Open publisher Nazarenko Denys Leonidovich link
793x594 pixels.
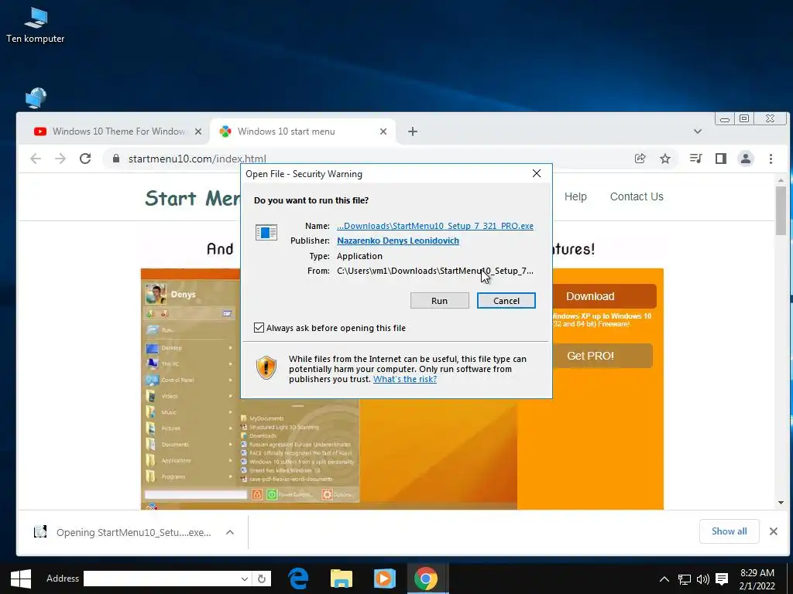pyautogui.click(x=398, y=241)
